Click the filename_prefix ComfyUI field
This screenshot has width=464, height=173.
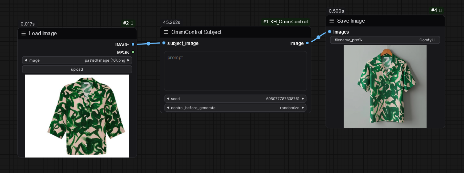[385, 40]
